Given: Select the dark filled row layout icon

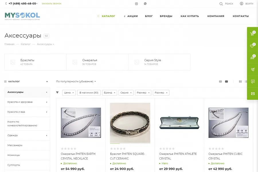Looking at the screenshot, I should point(226,81).
